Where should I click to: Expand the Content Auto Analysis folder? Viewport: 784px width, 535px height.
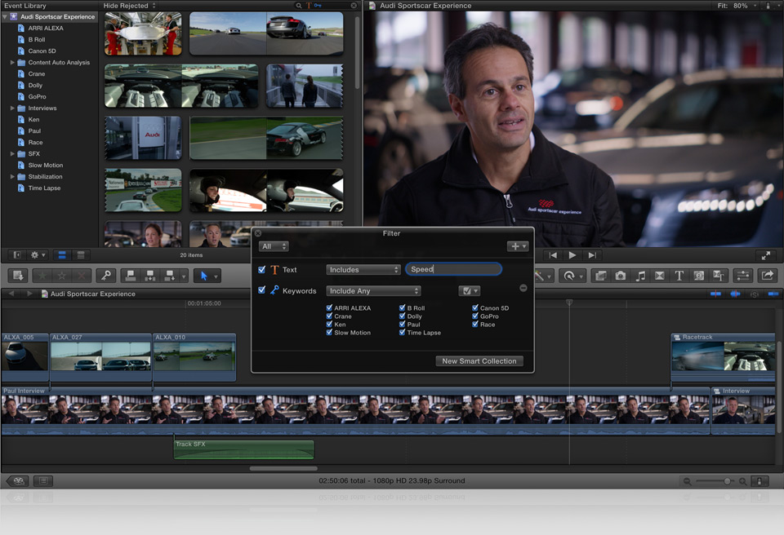pos(12,63)
